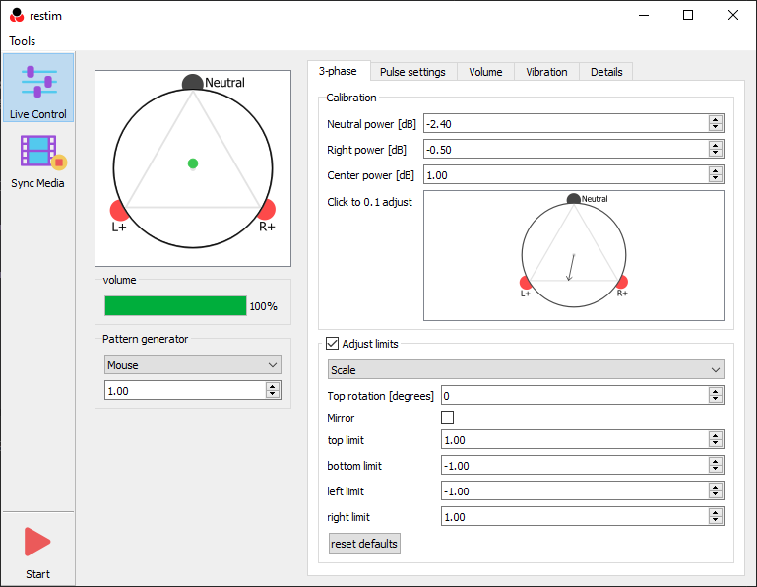Open the Scale dropdown

point(526,370)
